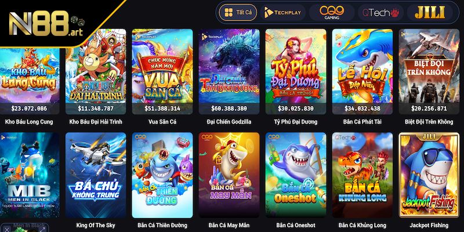The height and width of the screenshot is (232, 464).
Task: Open the Tỷ Phú Đại Dương game card
Action: click(296, 71)
